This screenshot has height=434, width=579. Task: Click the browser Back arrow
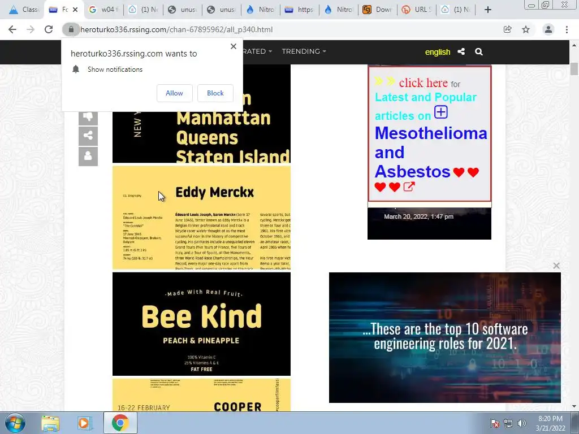12,29
